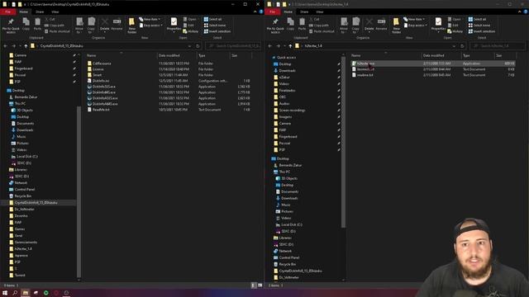Viewport: 529px width, 297px height.
Task: Click Open in right window ribbon
Action: pos(454,19)
